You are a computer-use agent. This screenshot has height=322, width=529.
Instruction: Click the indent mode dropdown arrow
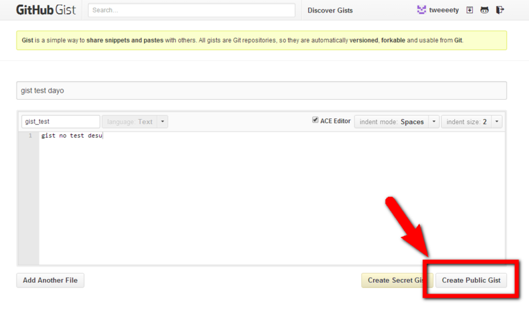pos(434,122)
